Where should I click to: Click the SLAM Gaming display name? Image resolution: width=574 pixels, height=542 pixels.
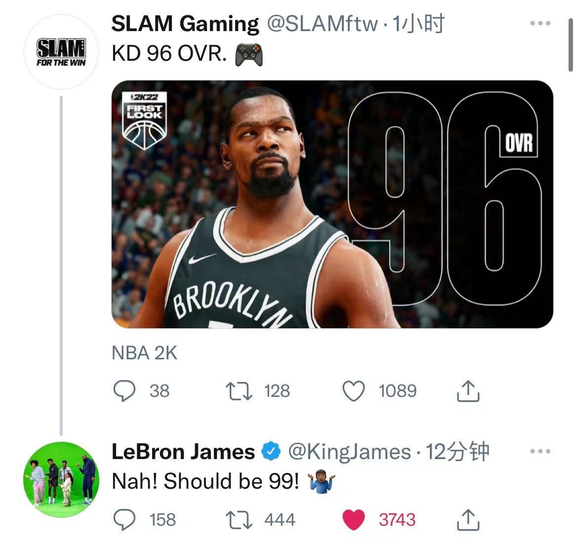[185, 24]
